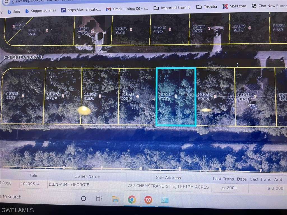
Task: Click the Chat Now Button bookmark
Action: click(x=270, y=6)
